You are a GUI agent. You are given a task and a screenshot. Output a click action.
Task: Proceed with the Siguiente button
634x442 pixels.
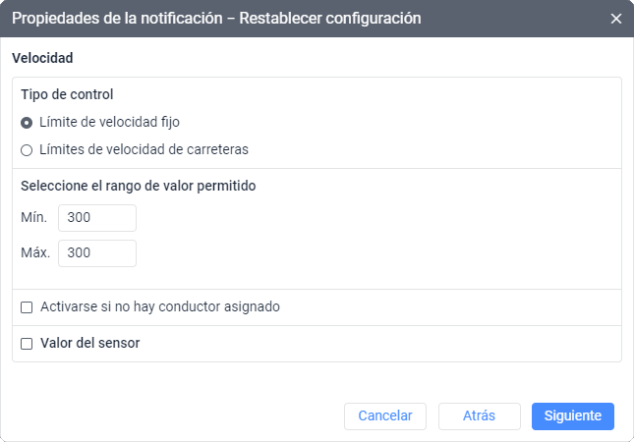572,415
